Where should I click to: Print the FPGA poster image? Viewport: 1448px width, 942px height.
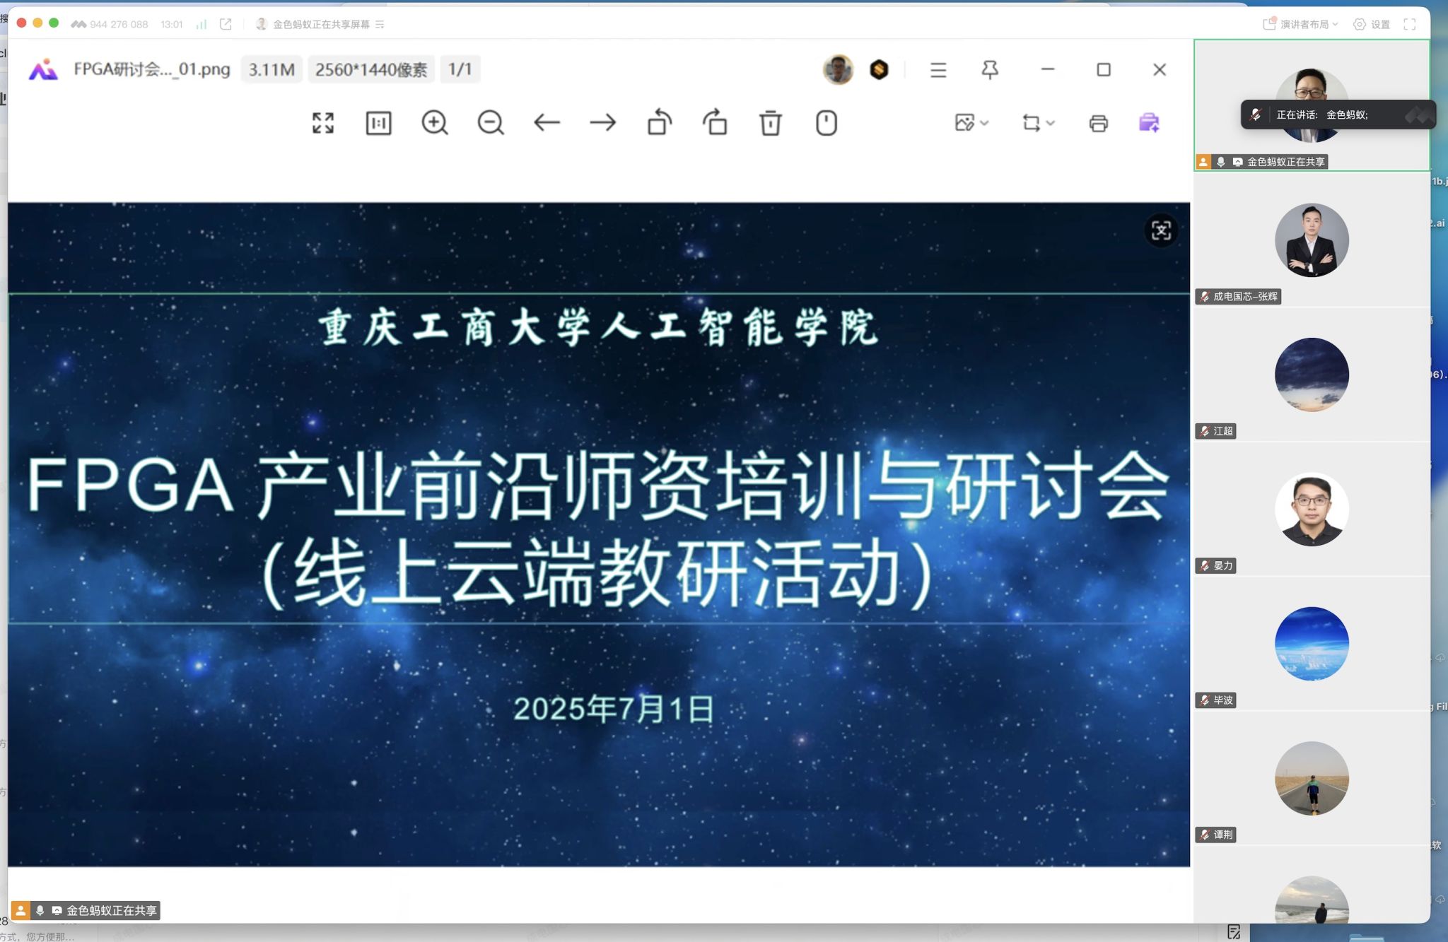1098,122
